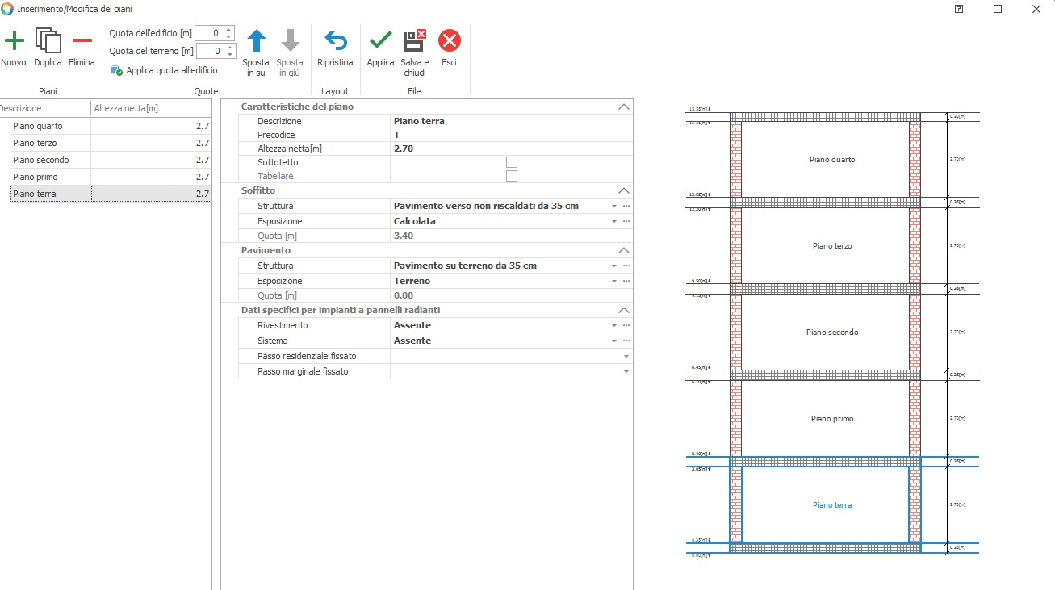
Task: Click the Ripristina layout icon
Action: coord(335,40)
